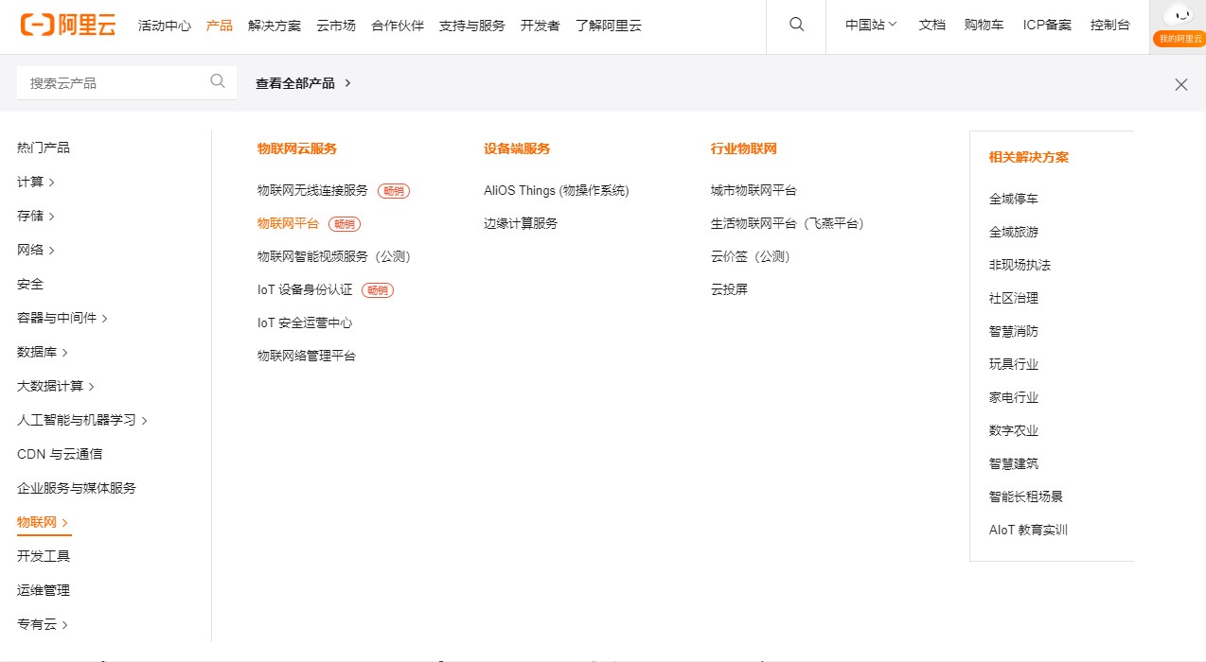The height and width of the screenshot is (662, 1206).
Task: Close the product menu panel
Action: point(1181,84)
